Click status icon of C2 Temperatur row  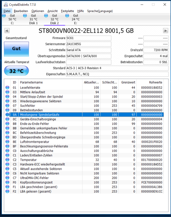pyautogui.click(x=7, y=160)
